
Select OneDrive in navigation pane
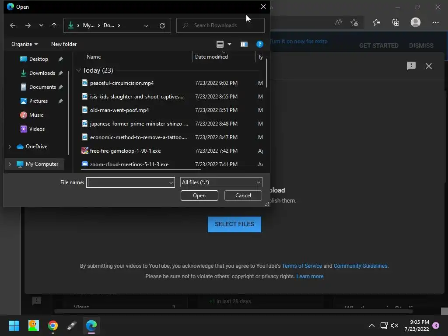pyautogui.click(x=36, y=147)
